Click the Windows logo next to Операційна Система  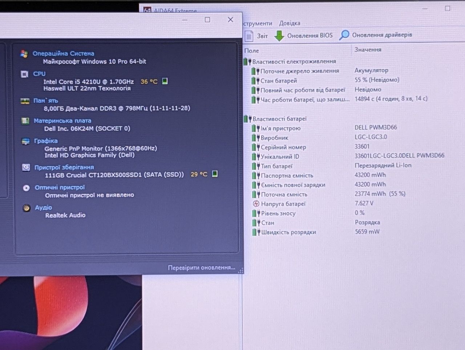24,54
